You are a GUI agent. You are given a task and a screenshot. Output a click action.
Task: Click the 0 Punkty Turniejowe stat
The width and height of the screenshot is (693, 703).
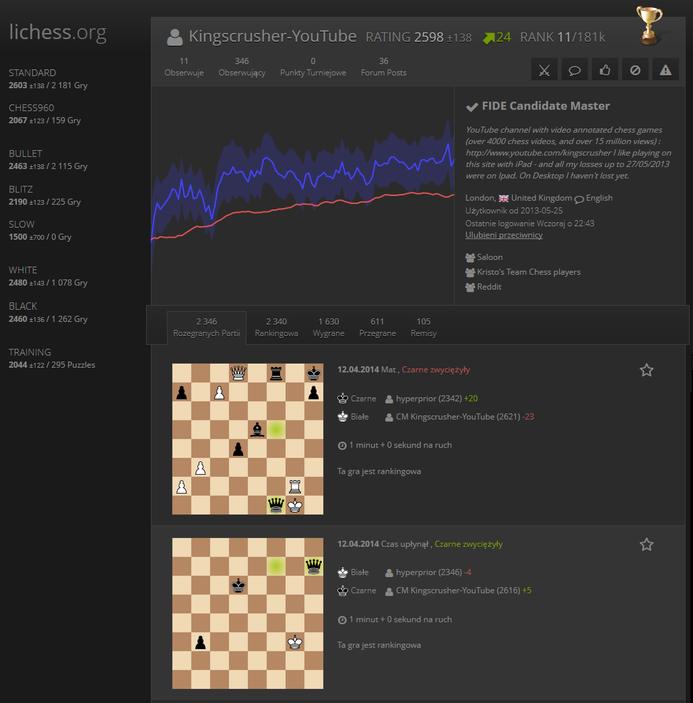point(313,67)
